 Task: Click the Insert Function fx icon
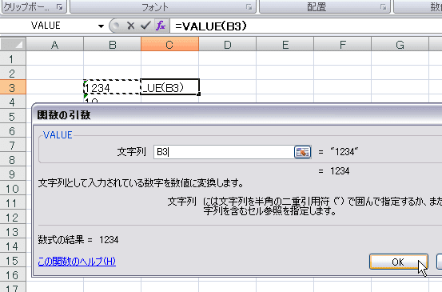161,26
